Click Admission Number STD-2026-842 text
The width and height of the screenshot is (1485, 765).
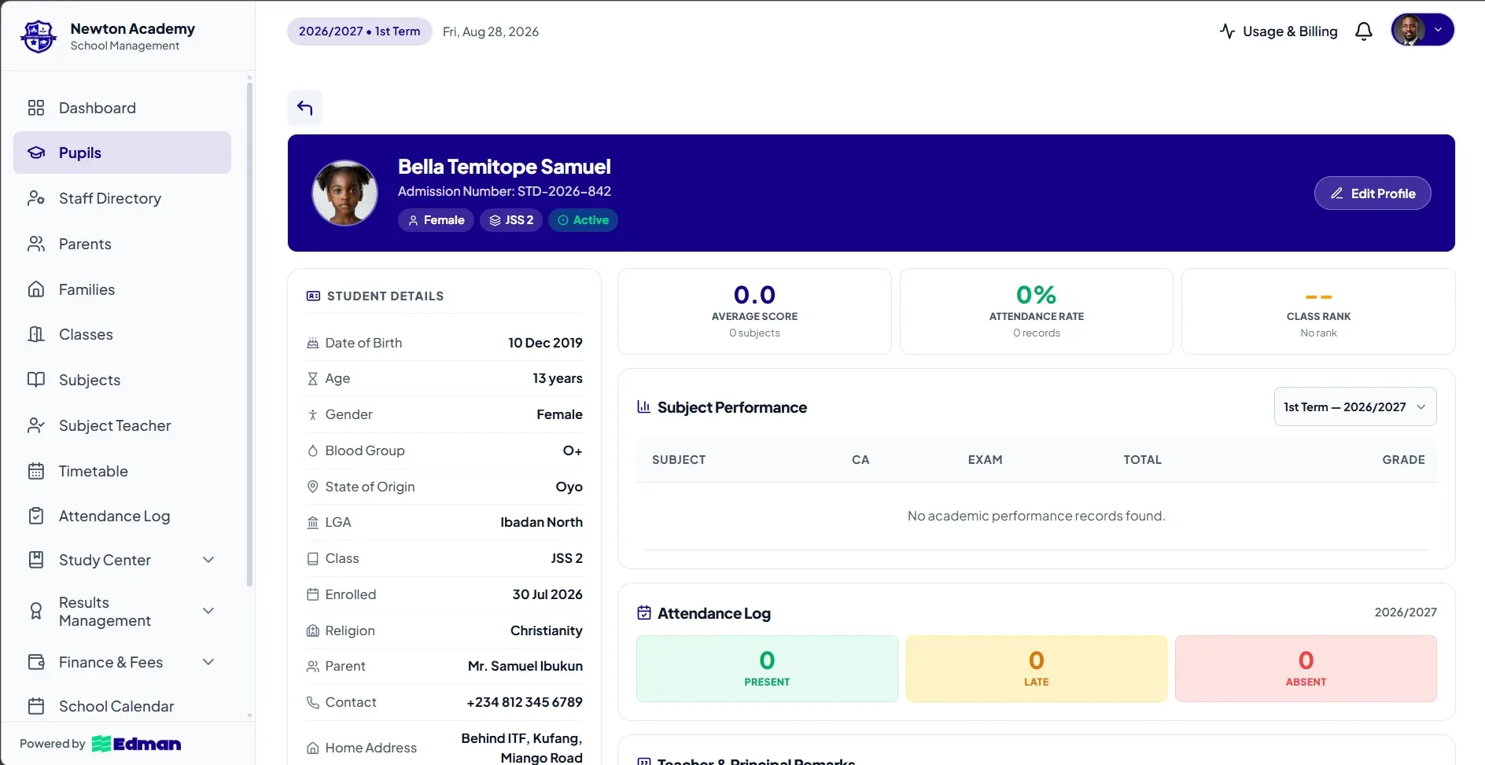click(x=504, y=191)
